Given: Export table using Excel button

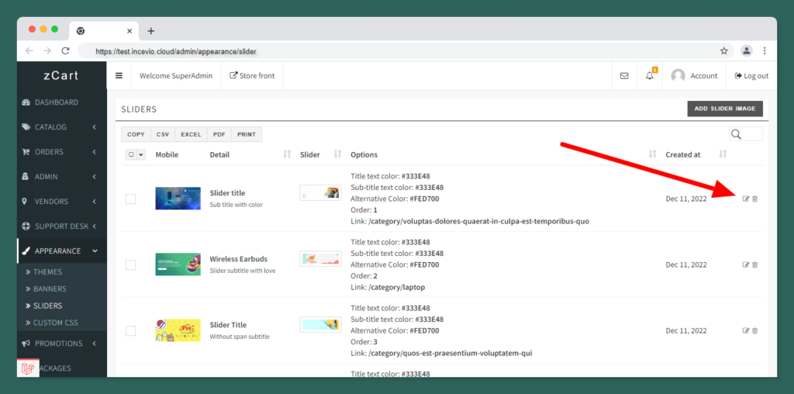Looking at the screenshot, I should point(191,134).
